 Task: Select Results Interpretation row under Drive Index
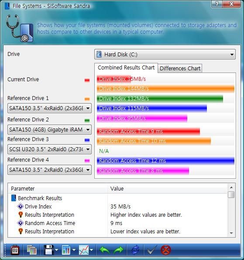[117, 215]
